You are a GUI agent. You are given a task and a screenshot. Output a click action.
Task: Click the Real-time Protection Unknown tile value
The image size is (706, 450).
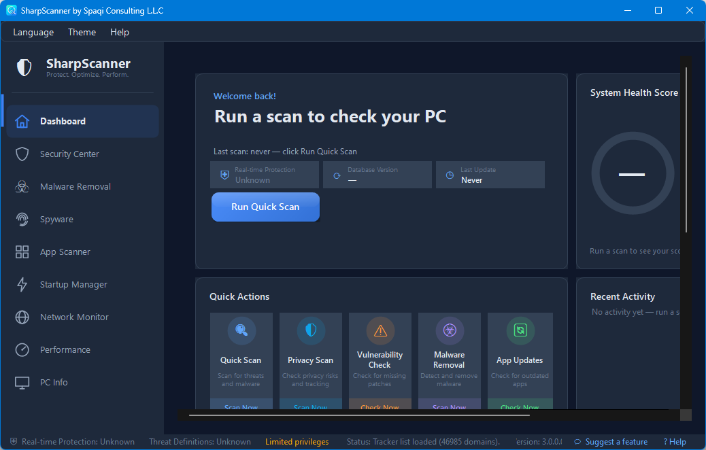click(x=252, y=180)
